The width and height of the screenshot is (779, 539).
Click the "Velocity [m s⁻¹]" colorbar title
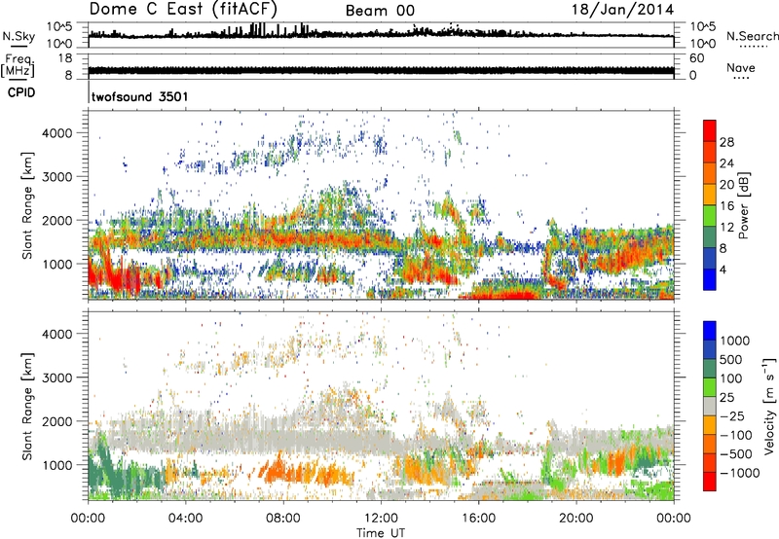[769, 406]
